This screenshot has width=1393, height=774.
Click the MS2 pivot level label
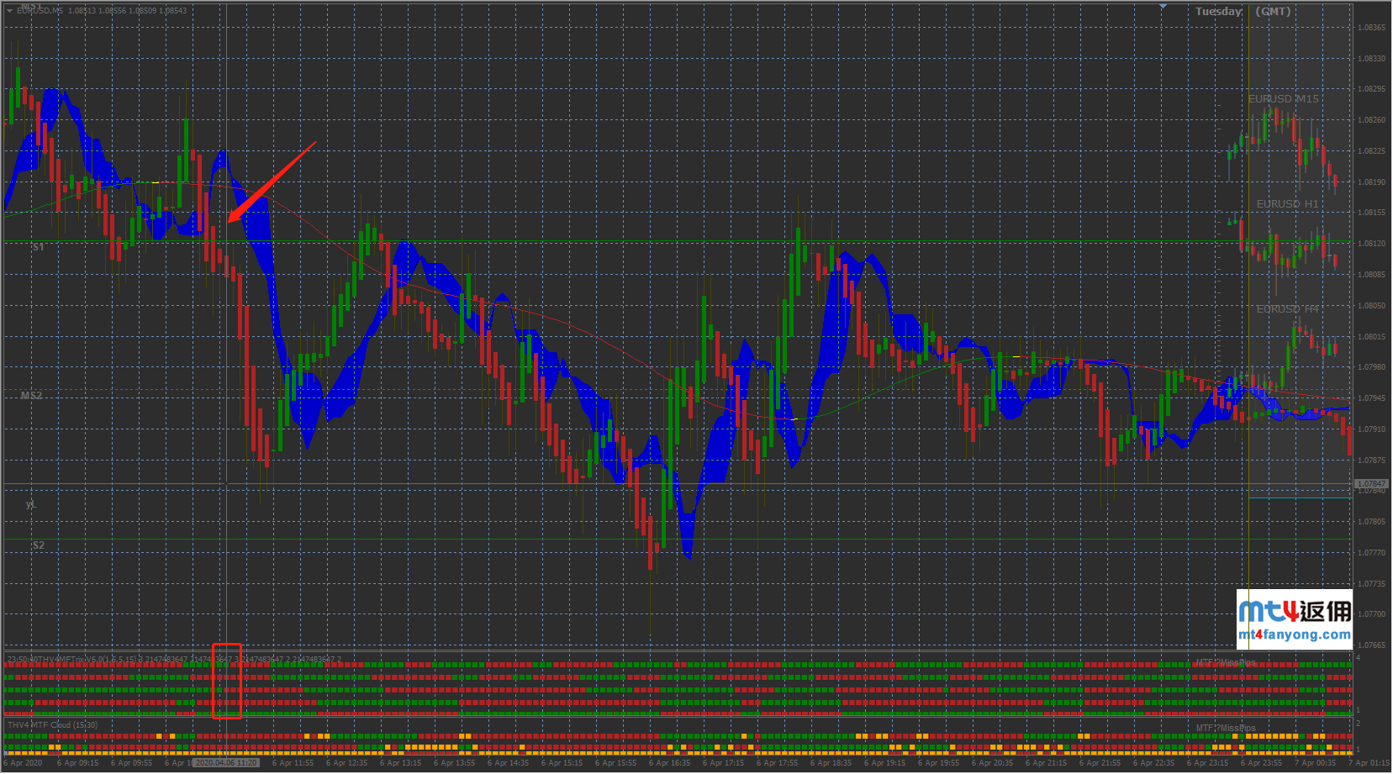point(31,396)
